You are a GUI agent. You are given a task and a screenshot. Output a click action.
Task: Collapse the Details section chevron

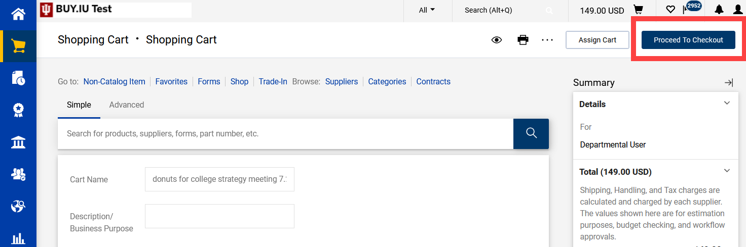[x=727, y=103]
